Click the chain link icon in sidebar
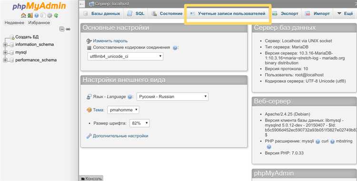 (x=68, y=29)
